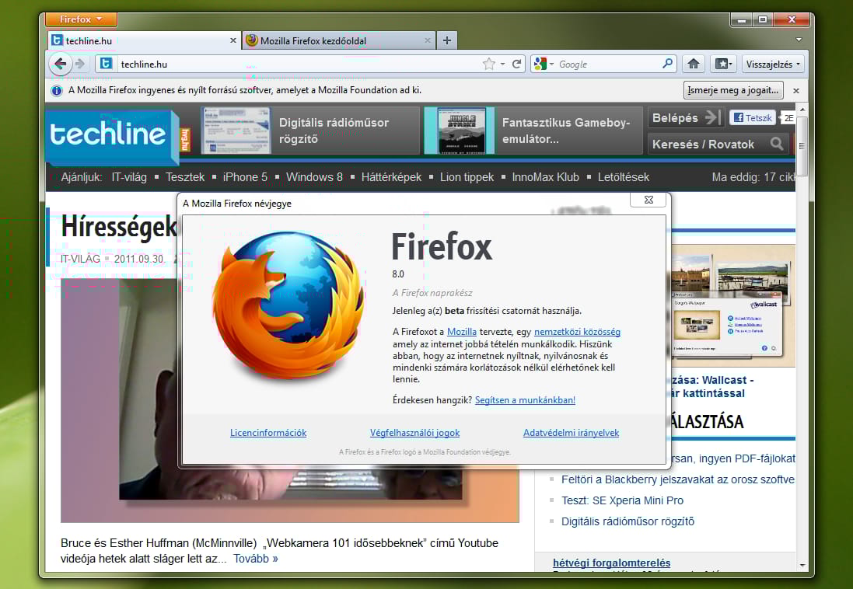The width and height of the screenshot is (853, 589).
Task: Close the Mozilla Firefox kezdőoldal tab
Action: (x=428, y=40)
